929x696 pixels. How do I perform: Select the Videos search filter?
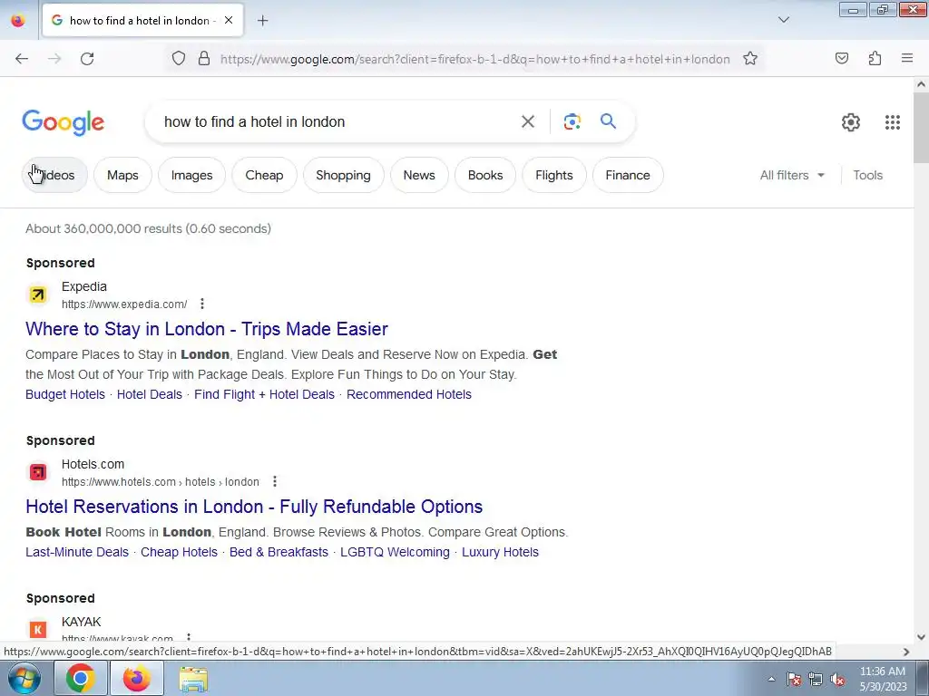click(54, 175)
